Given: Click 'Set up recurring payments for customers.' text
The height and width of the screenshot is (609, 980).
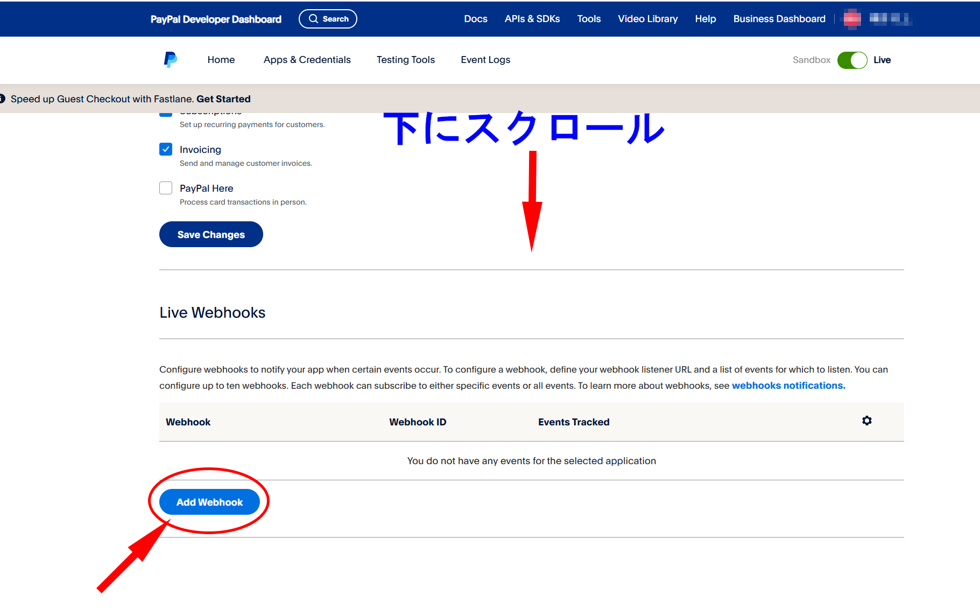Looking at the screenshot, I should tap(252, 124).
